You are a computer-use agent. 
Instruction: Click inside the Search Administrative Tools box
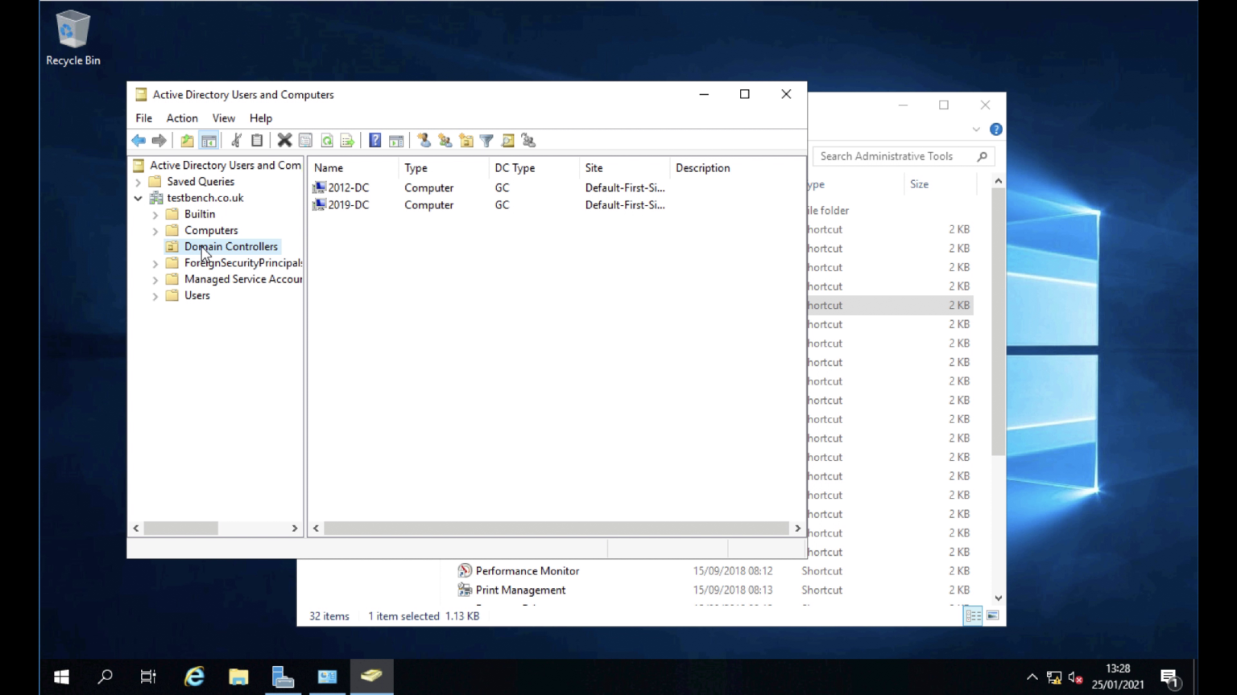(894, 156)
